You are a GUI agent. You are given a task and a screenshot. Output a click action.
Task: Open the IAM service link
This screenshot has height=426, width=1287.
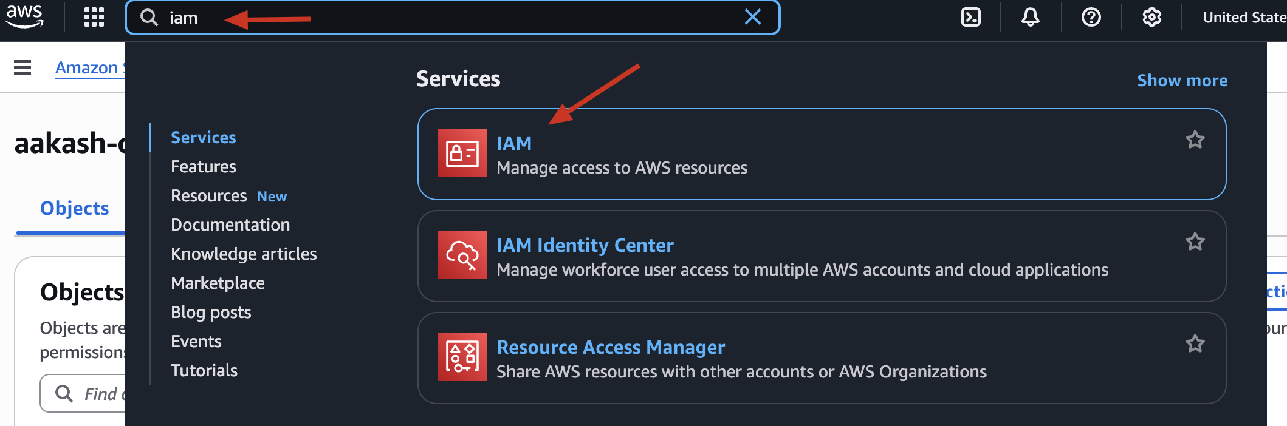(514, 143)
